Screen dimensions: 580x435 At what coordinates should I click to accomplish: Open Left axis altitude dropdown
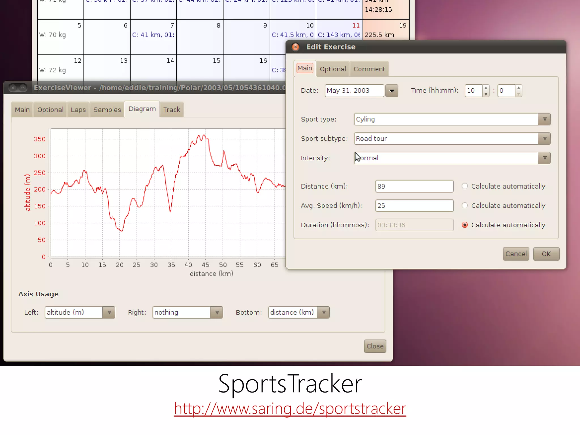pyautogui.click(x=109, y=312)
